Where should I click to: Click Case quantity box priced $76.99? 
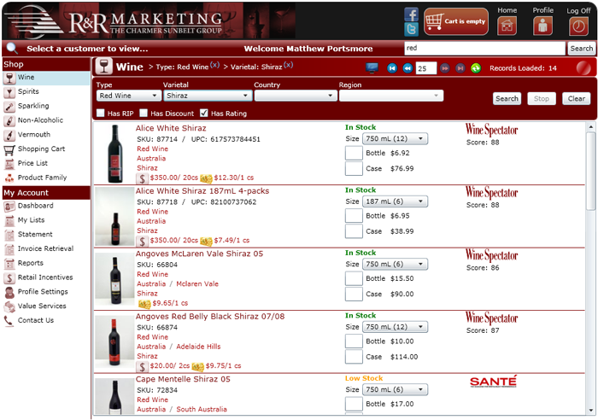(x=354, y=168)
